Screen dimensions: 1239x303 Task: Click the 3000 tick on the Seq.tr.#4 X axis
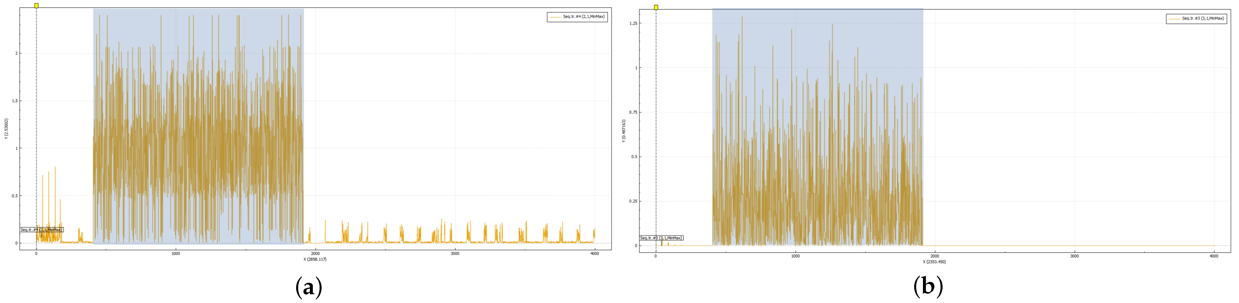pyautogui.click(x=455, y=253)
